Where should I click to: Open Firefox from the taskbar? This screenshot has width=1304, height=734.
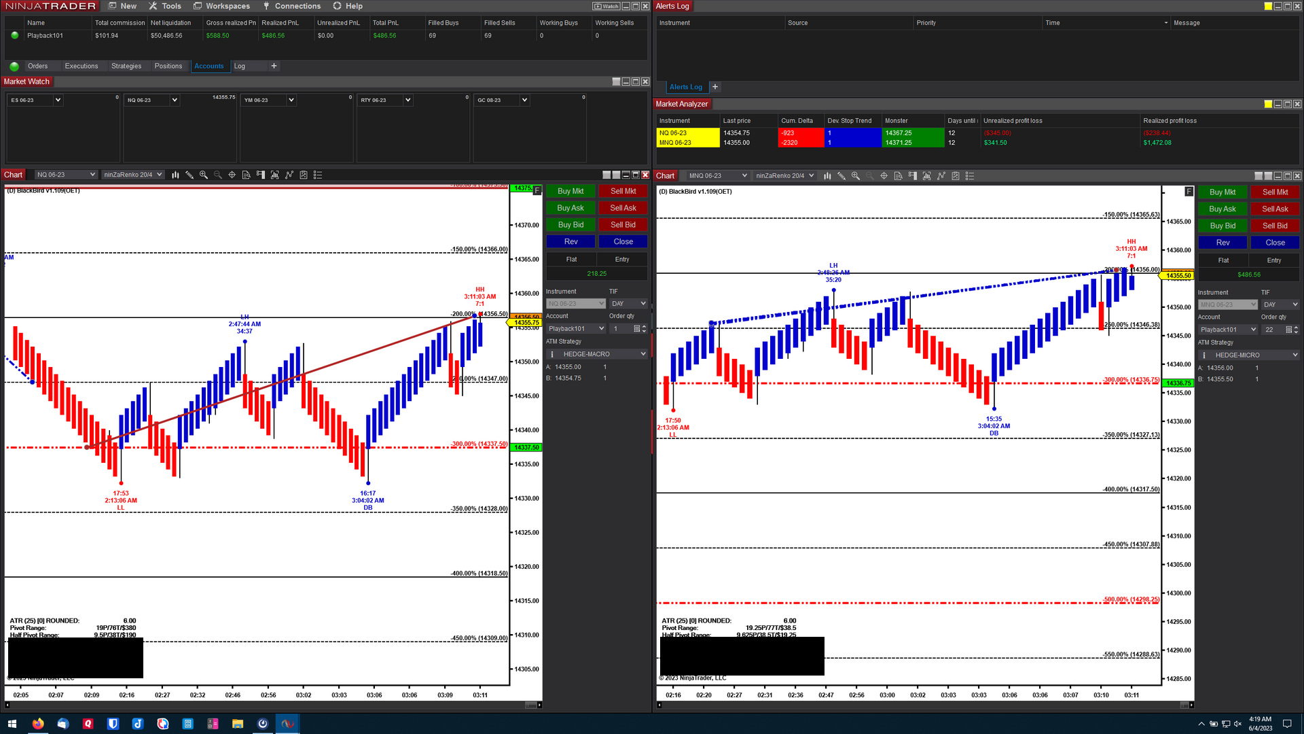point(37,724)
